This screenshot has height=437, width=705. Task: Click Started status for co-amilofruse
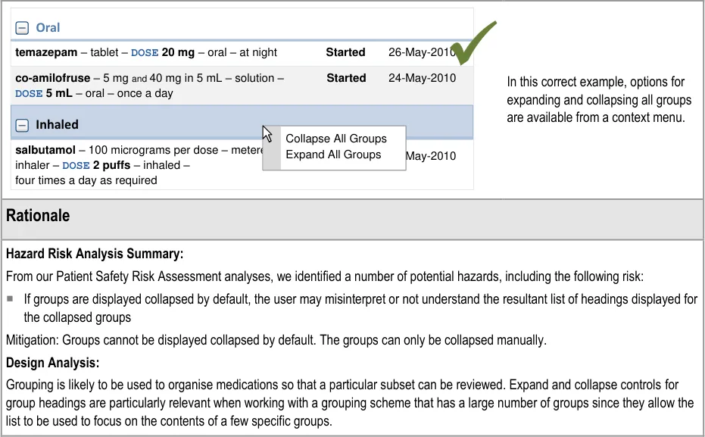pos(346,79)
